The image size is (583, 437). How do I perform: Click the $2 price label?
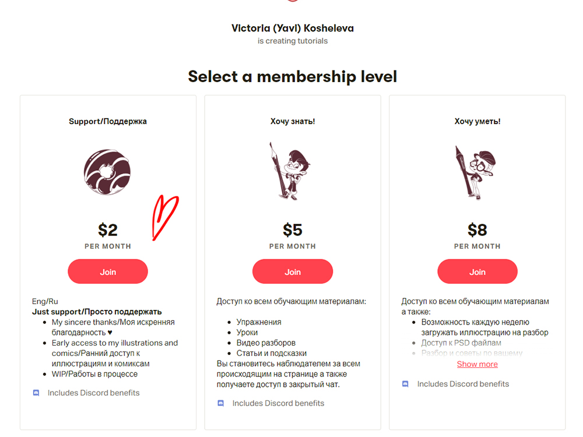(x=108, y=230)
